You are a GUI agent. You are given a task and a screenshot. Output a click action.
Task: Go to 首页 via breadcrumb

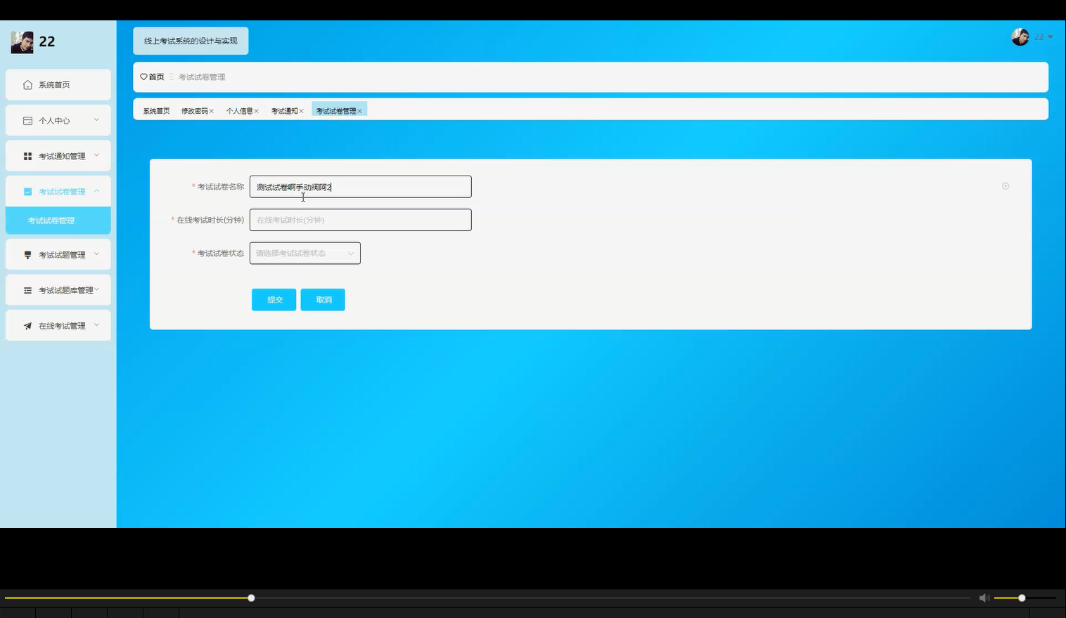[x=156, y=77]
